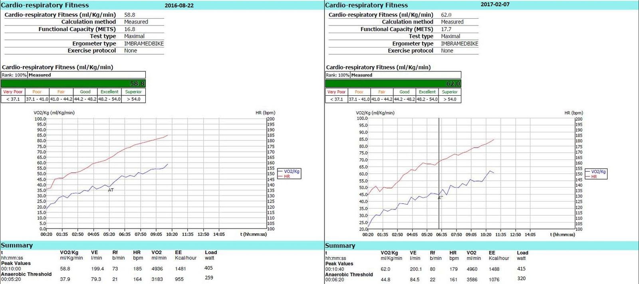This screenshot has height=284, width=639.
Task: Click the left Summary section heading
Action: point(17,245)
